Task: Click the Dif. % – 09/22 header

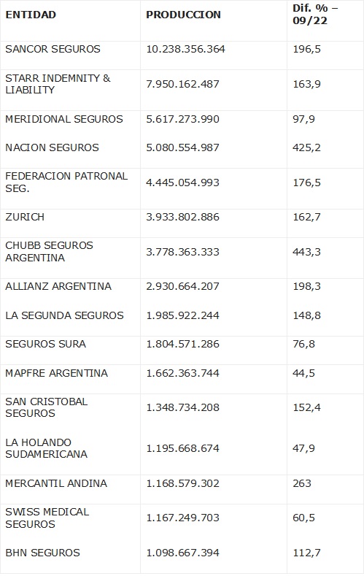Action: [x=315, y=15]
